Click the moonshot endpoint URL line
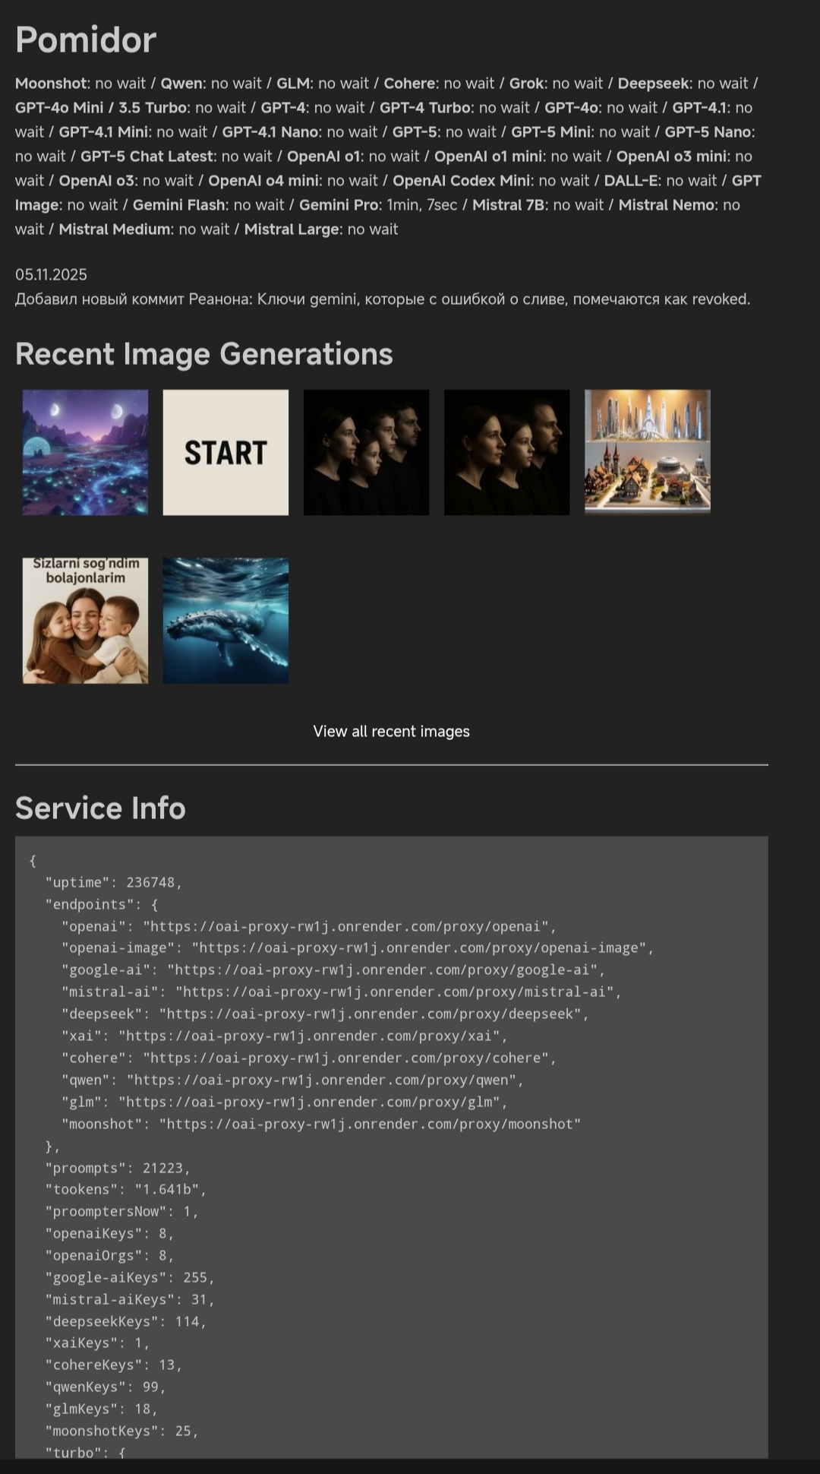This screenshot has width=820, height=1474. pos(321,1124)
